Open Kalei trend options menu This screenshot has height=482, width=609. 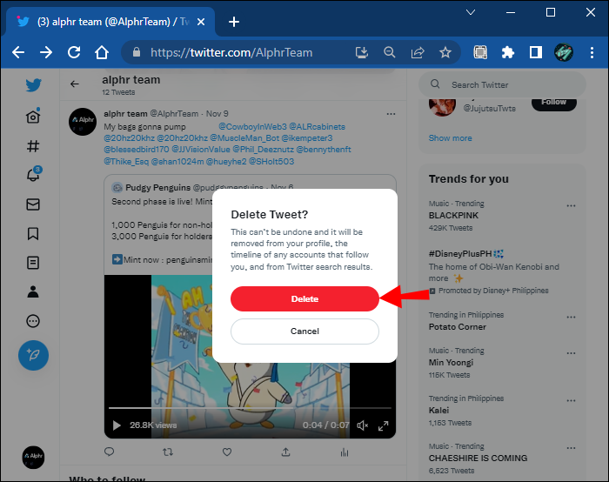coord(571,401)
